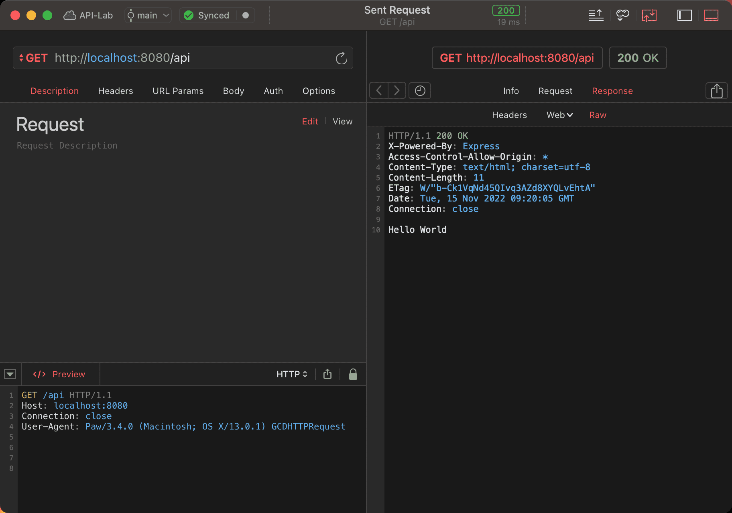Click the User-Agent value in preview
Viewport: 732px width, 513px height.
click(215, 426)
